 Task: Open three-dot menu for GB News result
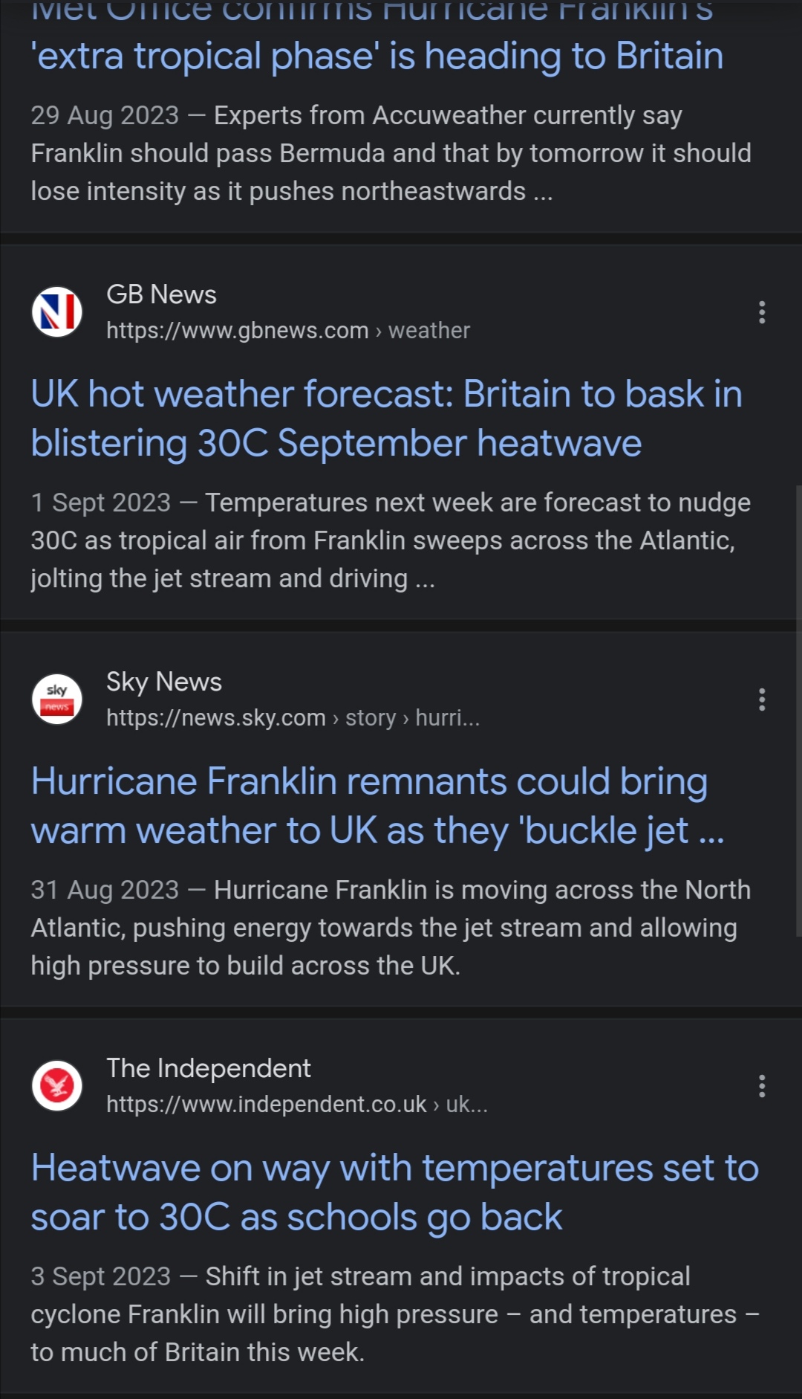[762, 312]
